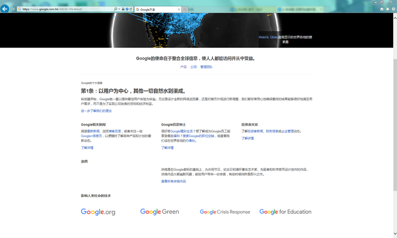Refresh the page with the reload icon
The image size is (397, 238).
coord(131,9)
